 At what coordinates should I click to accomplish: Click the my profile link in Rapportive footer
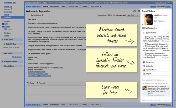tap(157, 100)
